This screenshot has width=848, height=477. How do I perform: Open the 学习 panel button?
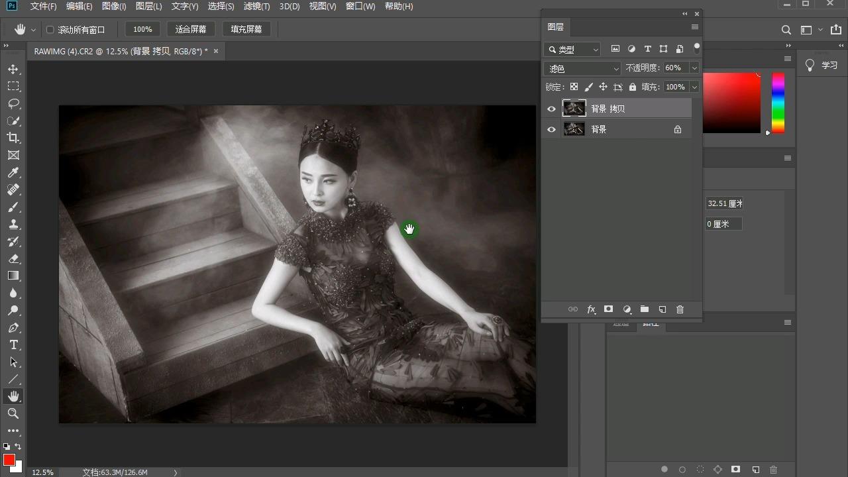pos(822,66)
